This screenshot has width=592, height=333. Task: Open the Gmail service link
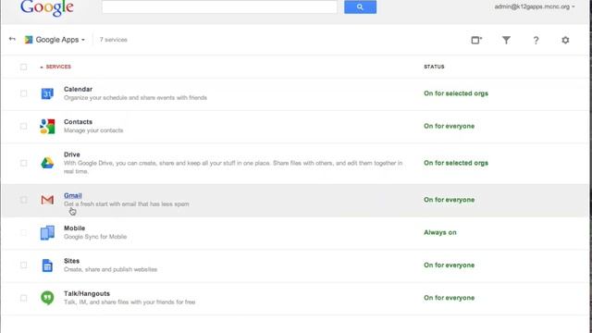click(72, 195)
